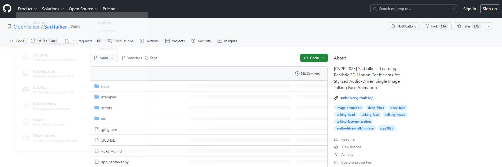The height and width of the screenshot is (167, 502).
Task: Click the About heading
Action: click(x=340, y=58)
